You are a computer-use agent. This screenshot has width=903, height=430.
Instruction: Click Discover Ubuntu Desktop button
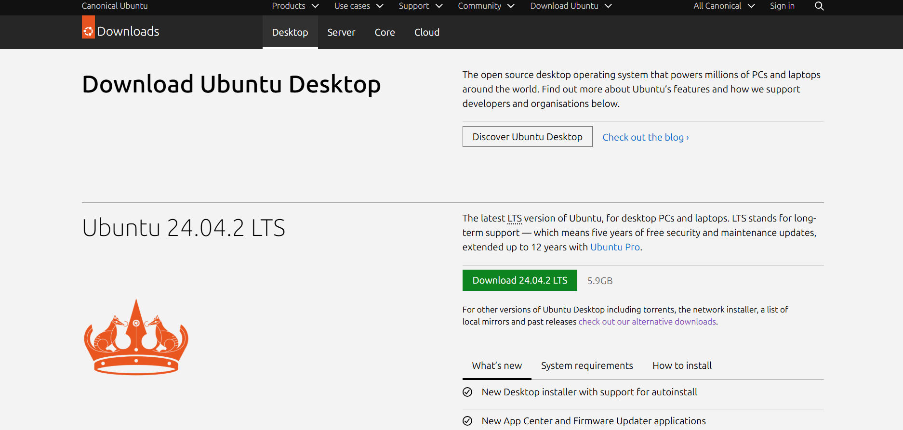coord(528,137)
